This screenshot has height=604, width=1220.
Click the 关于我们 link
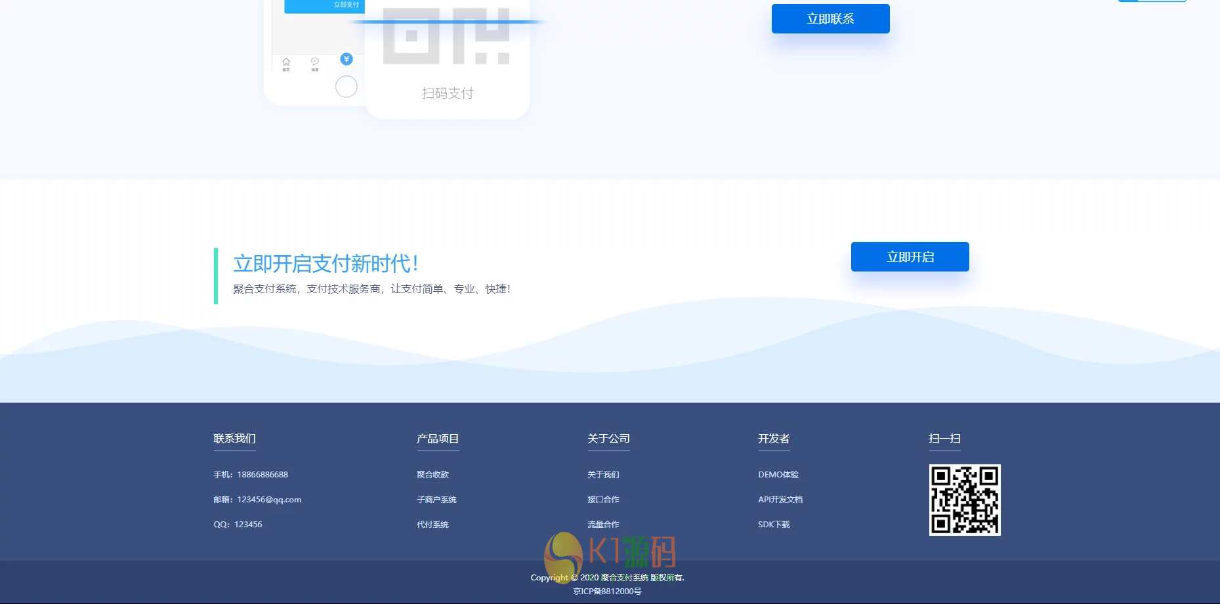603,474
